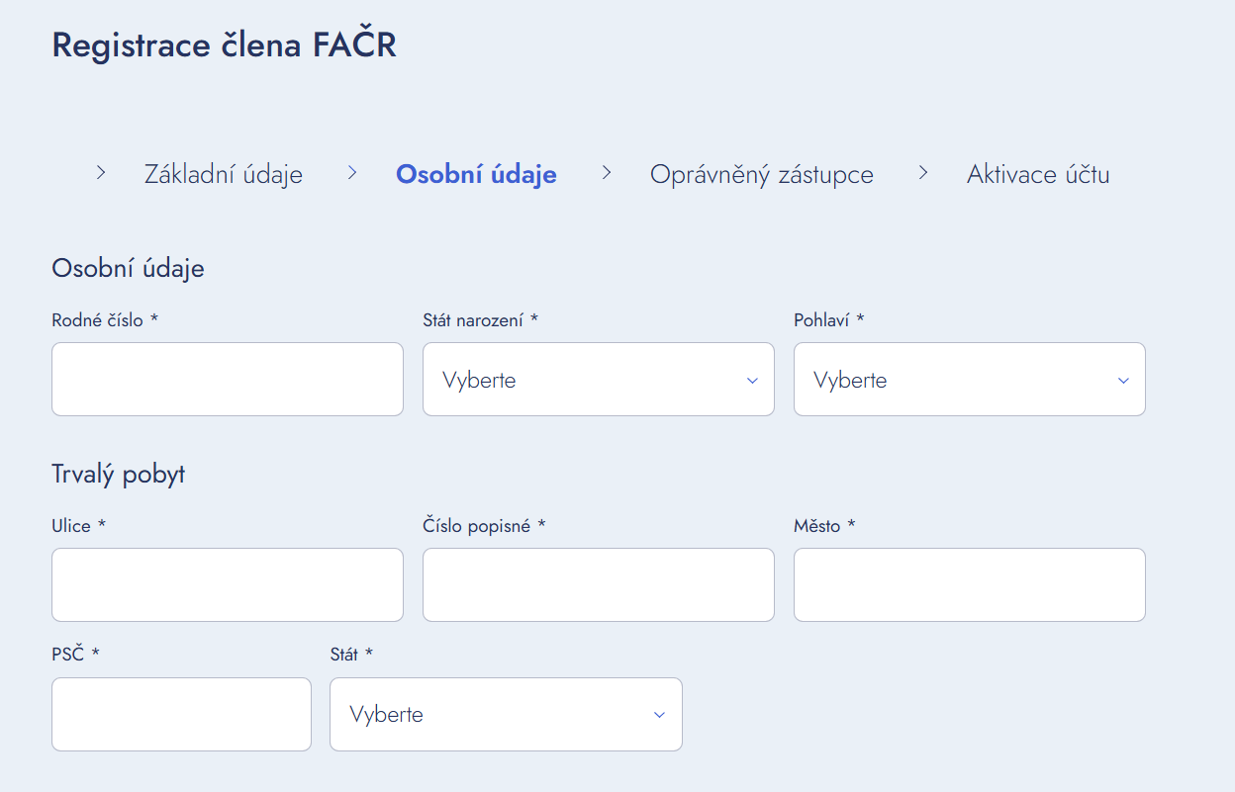
Task: Click the Stát narození dropdown arrow
Action: (752, 381)
